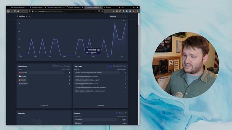The width and height of the screenshot is (232, 130).
Task: Open the techhut.tv site switcher dropdown
Action: (x=23, y=16)
